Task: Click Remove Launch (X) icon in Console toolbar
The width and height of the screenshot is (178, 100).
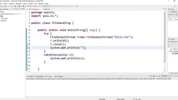Action: [x=152, y=76]
